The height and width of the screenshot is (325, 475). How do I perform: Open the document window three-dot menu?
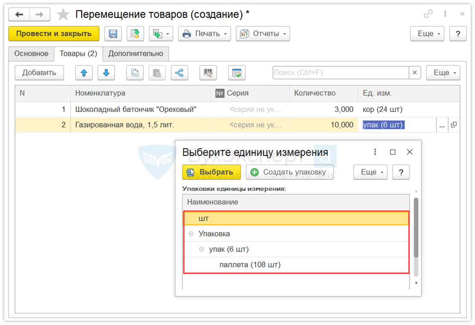[445, 14]
